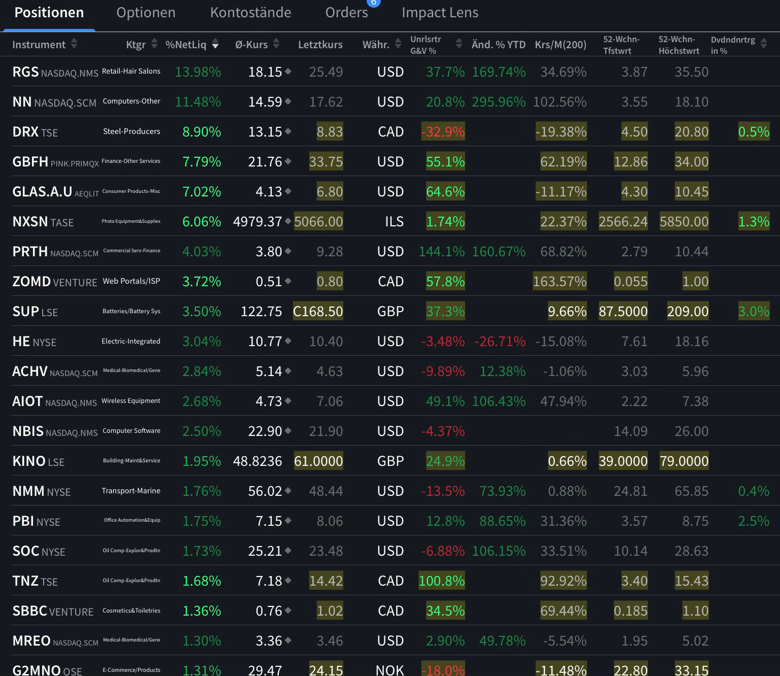Screen dimensions: 780x676
Task: Click diamond marker beside PRTH 3.80
Action: [x=288, y=251]
